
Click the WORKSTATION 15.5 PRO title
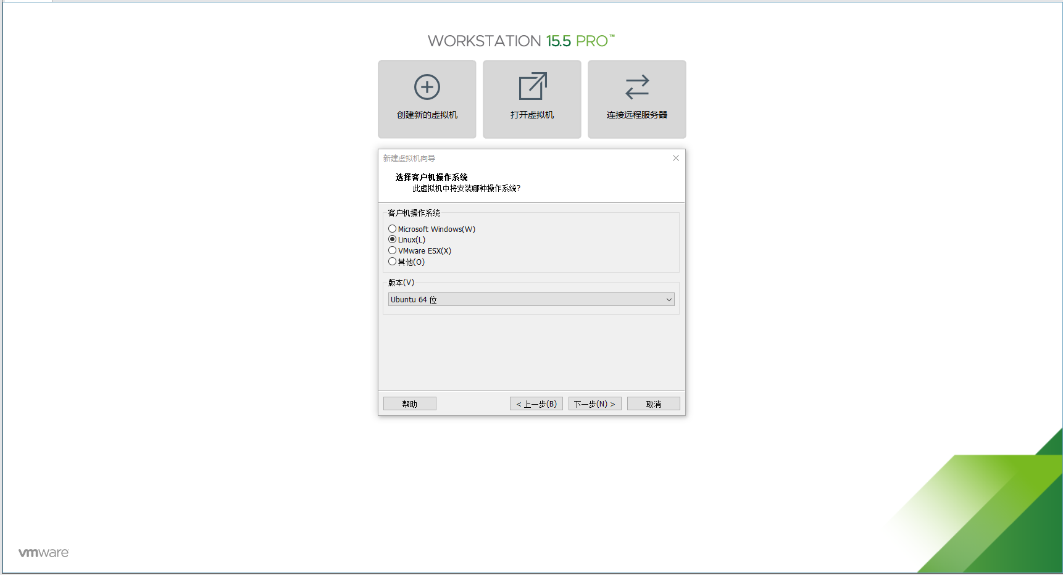tap(522, 41)
